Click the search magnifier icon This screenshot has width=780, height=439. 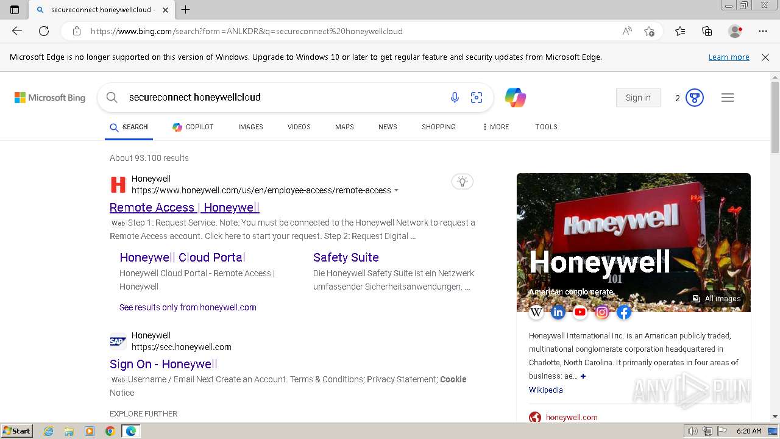112,98
